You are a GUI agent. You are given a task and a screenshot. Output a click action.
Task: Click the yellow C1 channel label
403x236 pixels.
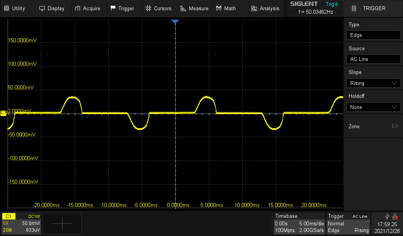tap(9, 216)
